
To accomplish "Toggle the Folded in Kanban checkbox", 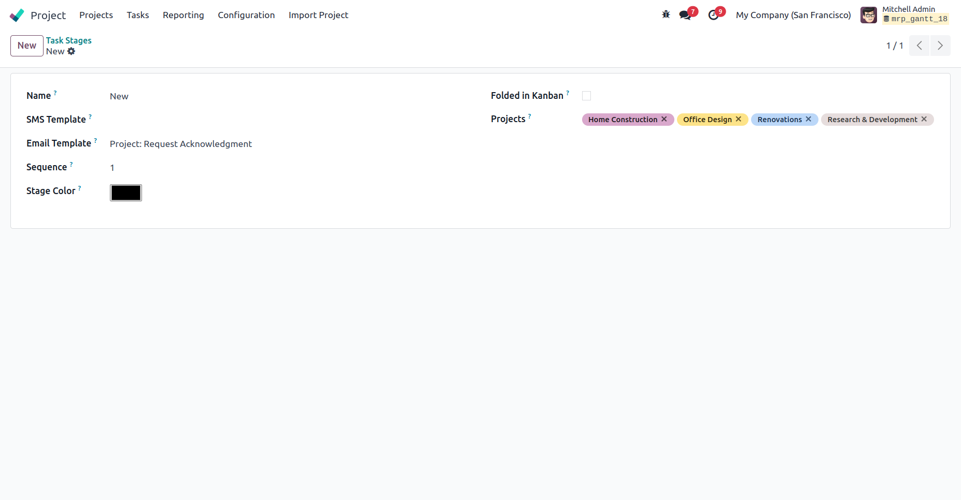I will tap(587, 96).
